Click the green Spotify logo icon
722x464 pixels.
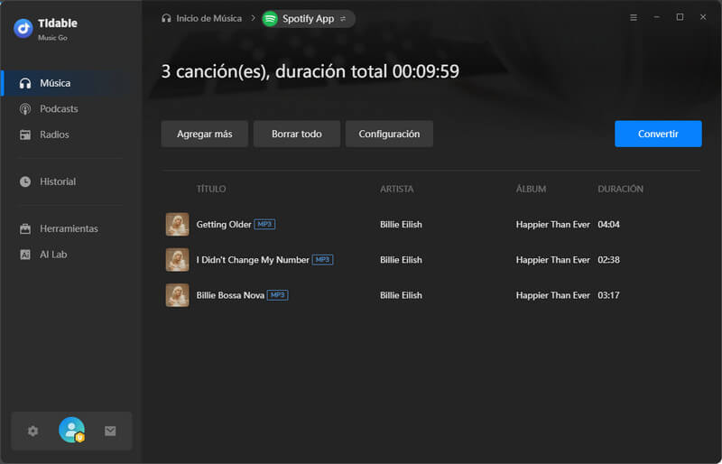(270, 19)
